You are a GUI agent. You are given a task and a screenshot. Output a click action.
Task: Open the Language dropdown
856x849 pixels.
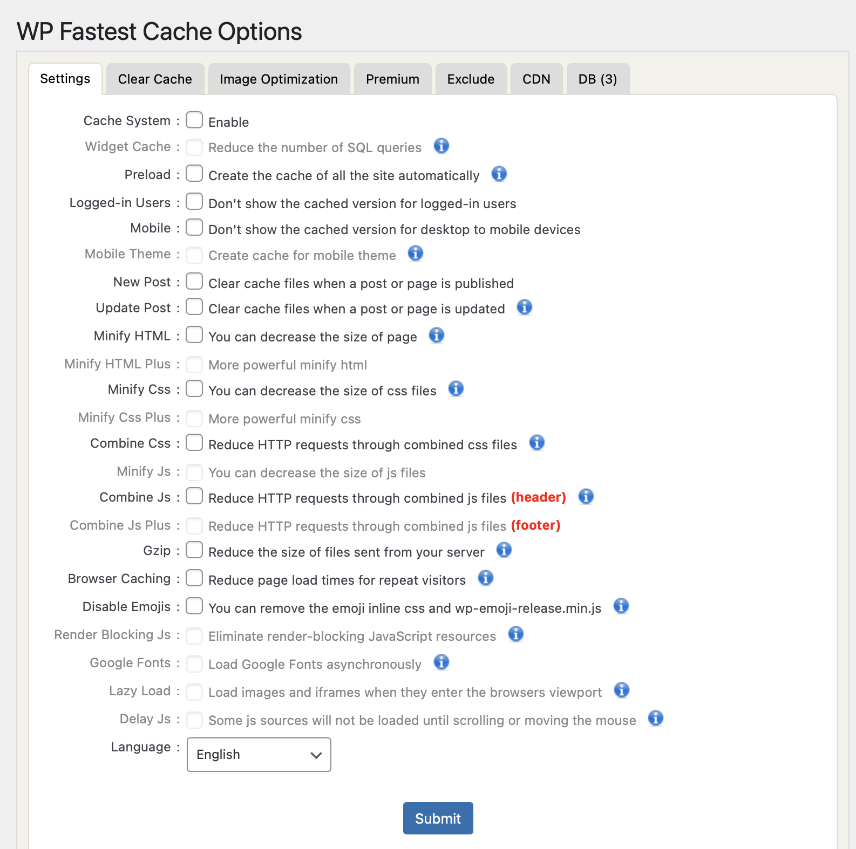click(x=259, y=755)
